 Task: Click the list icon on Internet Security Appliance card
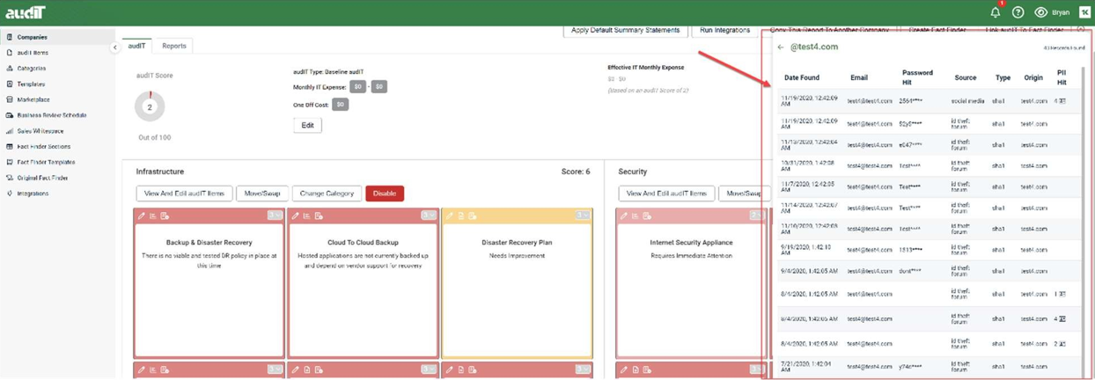pos(636,216)
